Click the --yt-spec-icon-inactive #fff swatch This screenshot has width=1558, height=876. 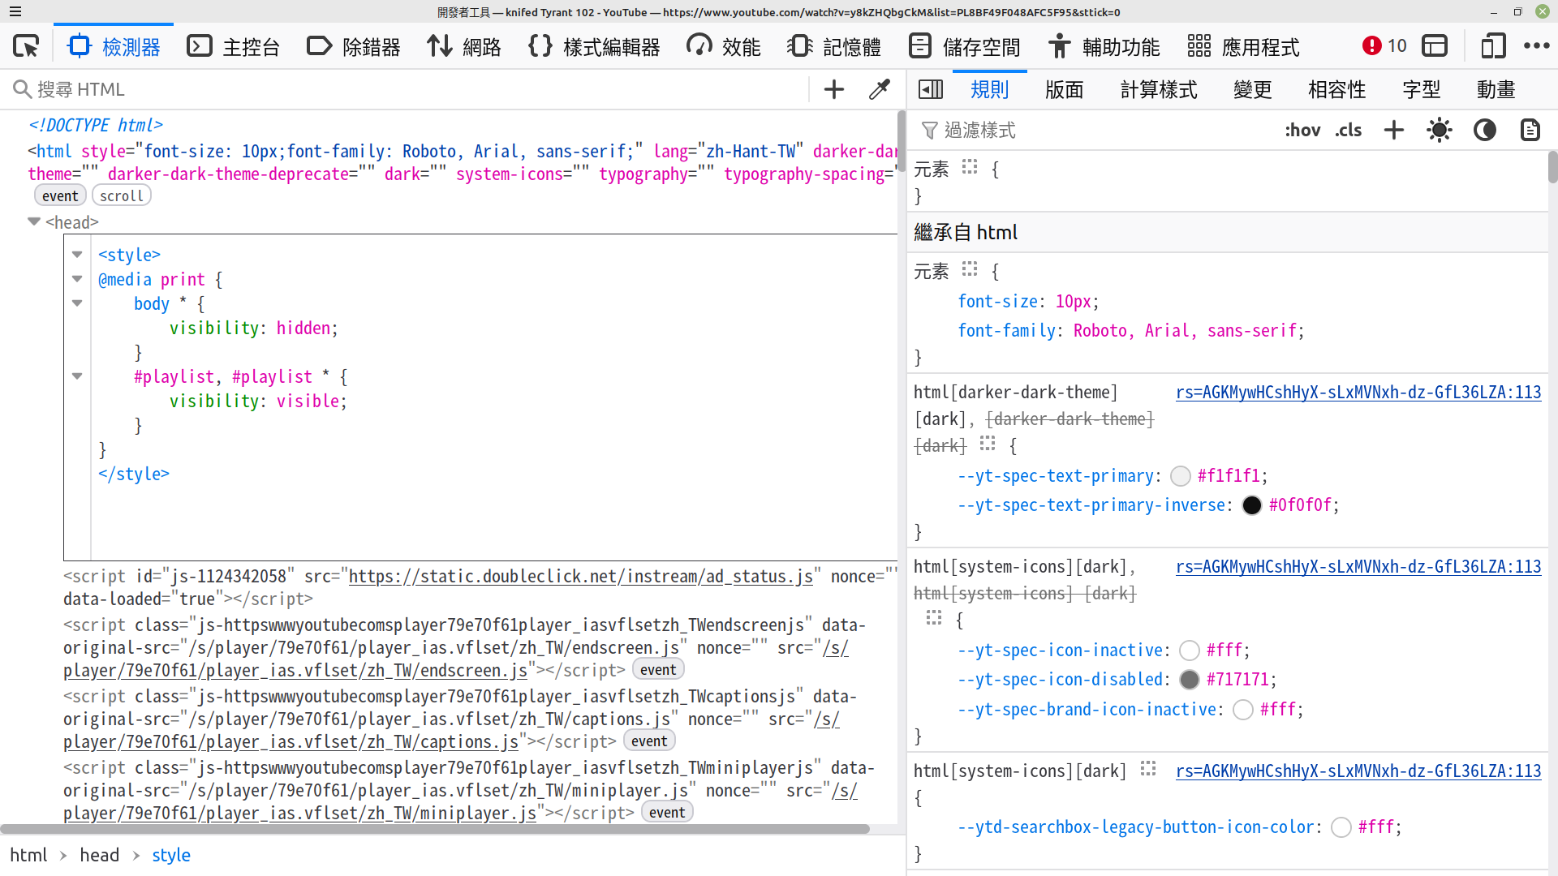tap(1190, 651)
